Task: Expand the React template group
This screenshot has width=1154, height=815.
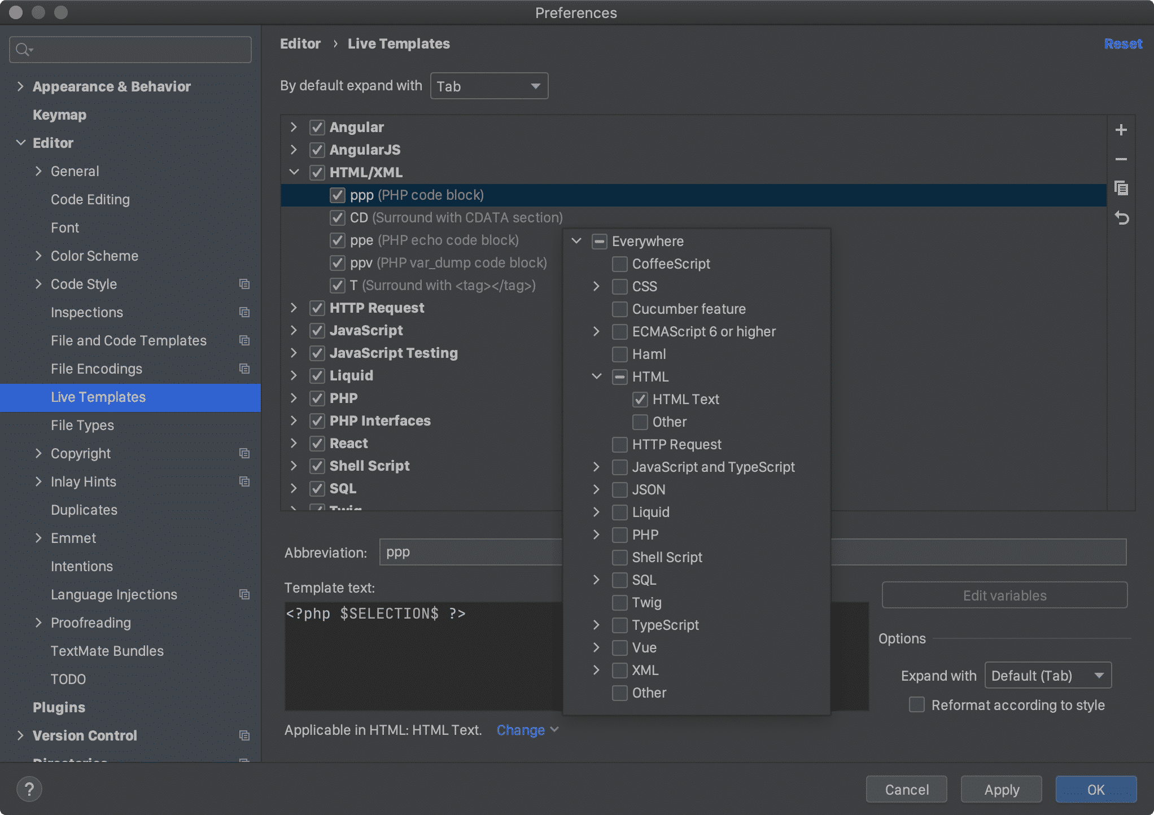Action: coord(294,443)
